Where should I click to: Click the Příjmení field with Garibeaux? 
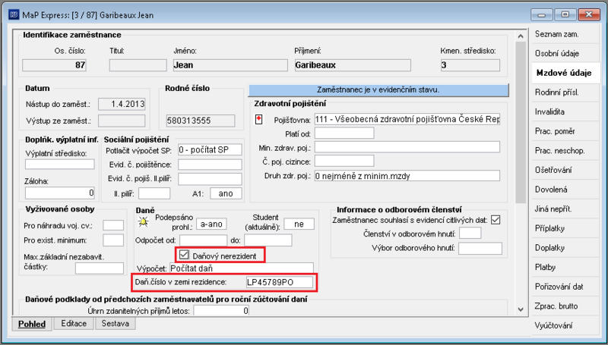(x=353, y=65)
